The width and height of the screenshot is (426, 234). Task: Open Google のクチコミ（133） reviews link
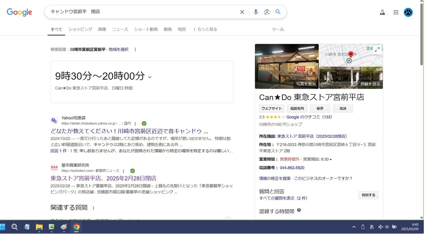[x=309, y=117]
